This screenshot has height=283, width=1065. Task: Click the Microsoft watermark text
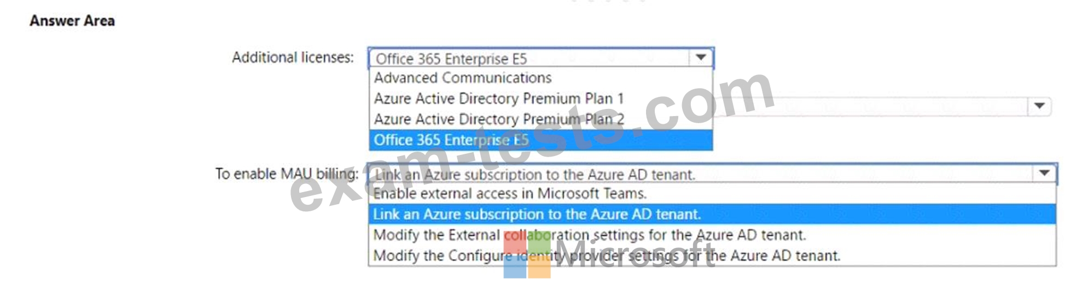point(635,255)
